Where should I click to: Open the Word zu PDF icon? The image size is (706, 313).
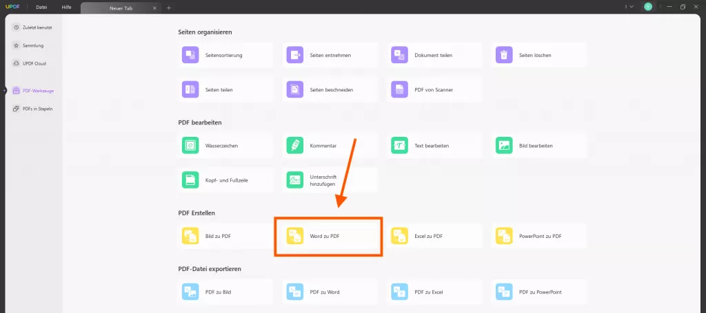(x=295, y=236)
